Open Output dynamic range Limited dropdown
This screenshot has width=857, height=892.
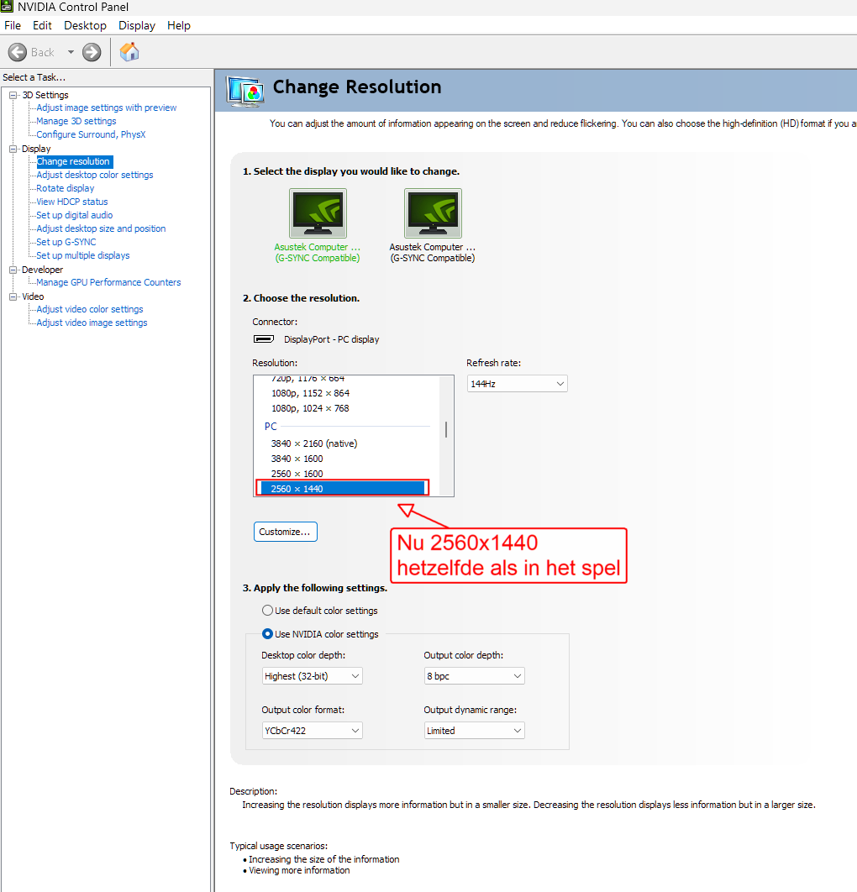click(475, 731)
